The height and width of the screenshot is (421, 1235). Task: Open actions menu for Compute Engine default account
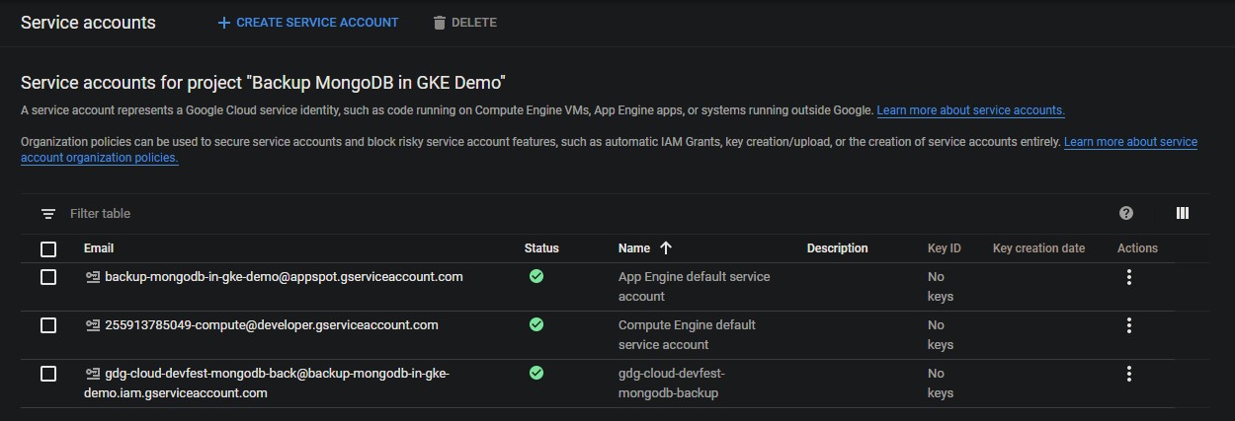tap(1128, 325)
